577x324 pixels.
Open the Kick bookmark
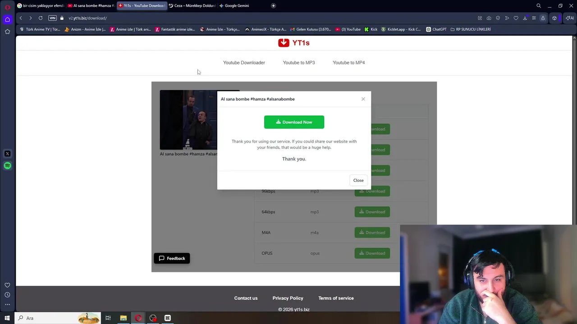coord(371,29)
